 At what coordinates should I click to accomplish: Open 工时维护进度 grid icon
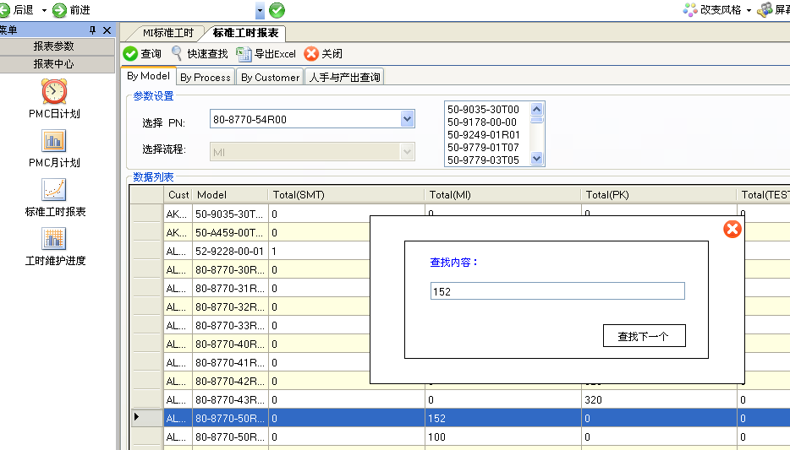pos(54,238)
